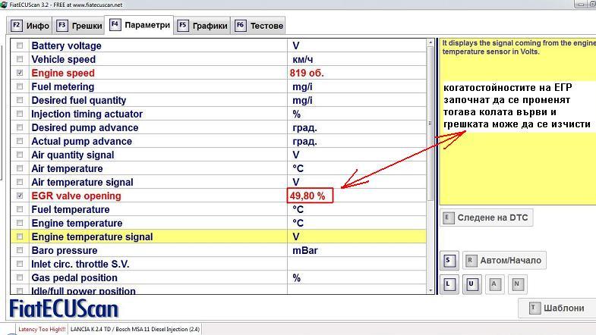Click the U small button

click(471, 284)
